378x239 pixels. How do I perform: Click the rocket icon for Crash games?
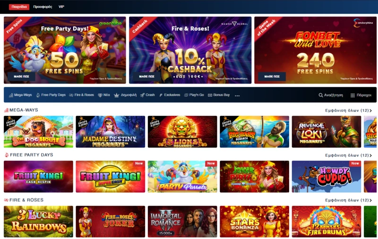(x=143, y=95)
